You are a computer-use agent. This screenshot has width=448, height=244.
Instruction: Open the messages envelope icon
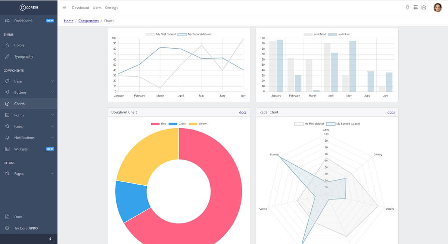click(424, 7)
